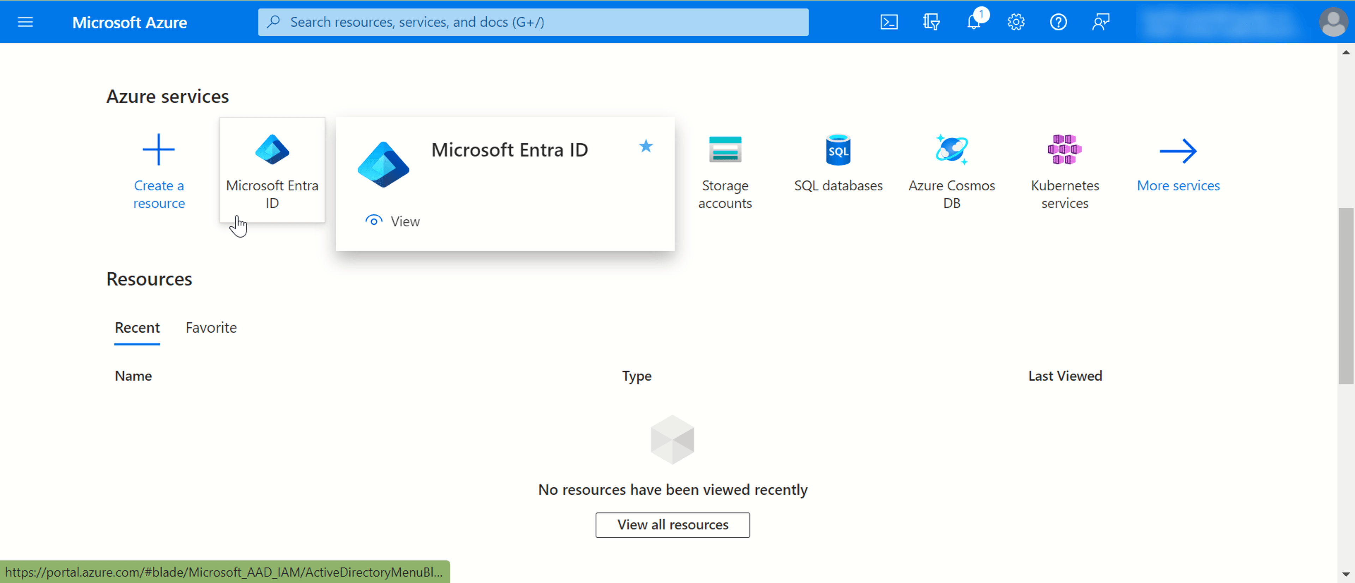Open the Feedback icon in top bar
The image size is (1355, 583).
coord(1101,22)
